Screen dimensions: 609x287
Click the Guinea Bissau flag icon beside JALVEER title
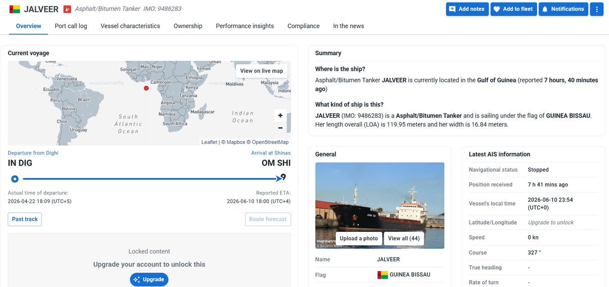pos(15,9)
